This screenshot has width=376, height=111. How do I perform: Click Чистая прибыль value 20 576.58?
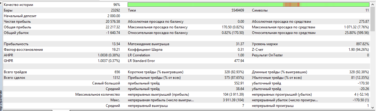click(x=113, y=22)
